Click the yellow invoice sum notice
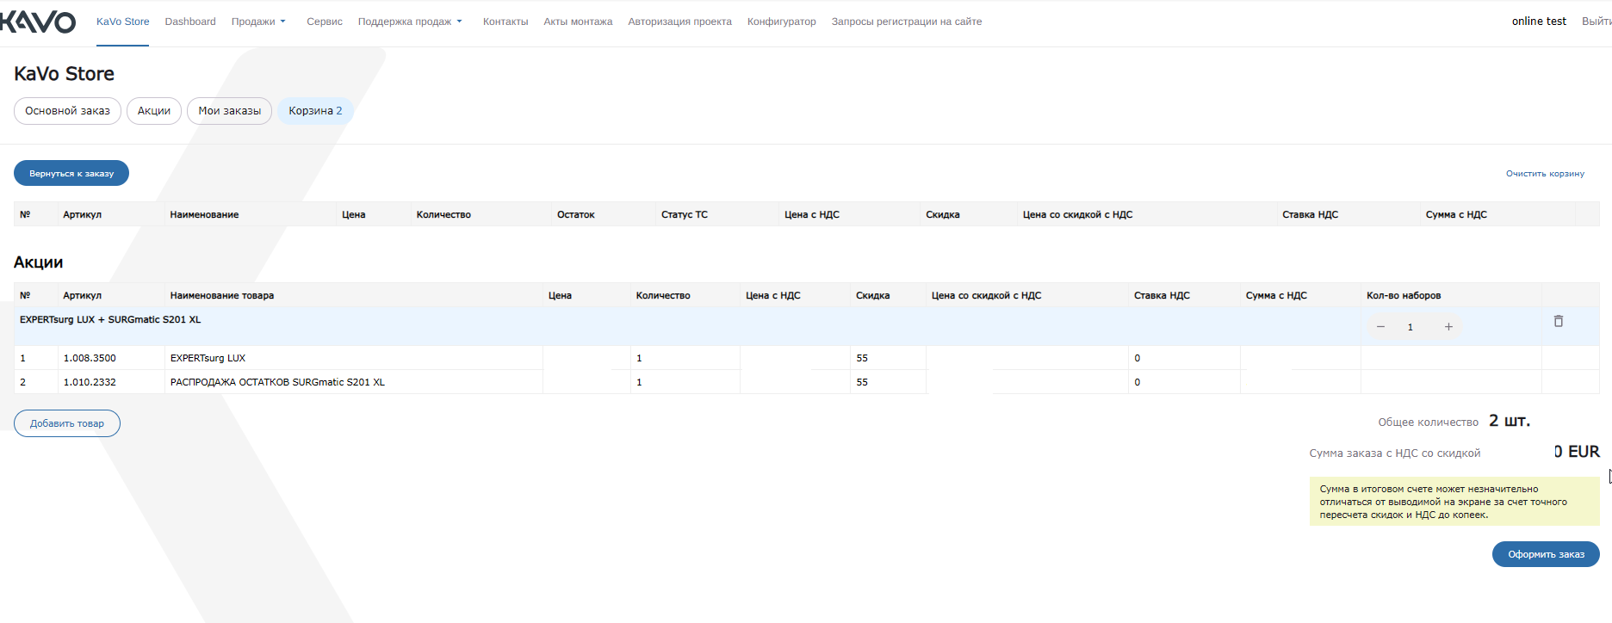This screenshot has width=1612, height=623. tap(1454, 502)
